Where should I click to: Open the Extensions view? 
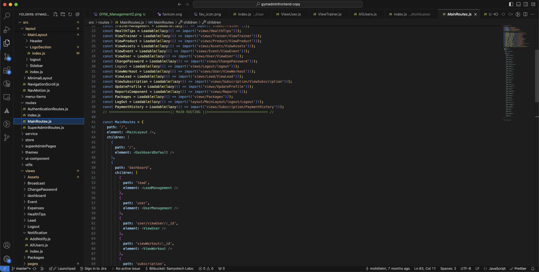pyautogui.click(x=7, y=70)
